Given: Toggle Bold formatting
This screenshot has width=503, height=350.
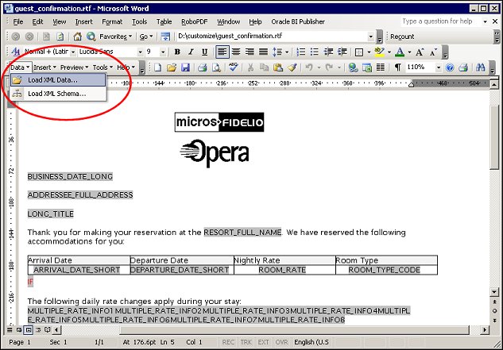Looking at the screenshot, I should 177,52.
